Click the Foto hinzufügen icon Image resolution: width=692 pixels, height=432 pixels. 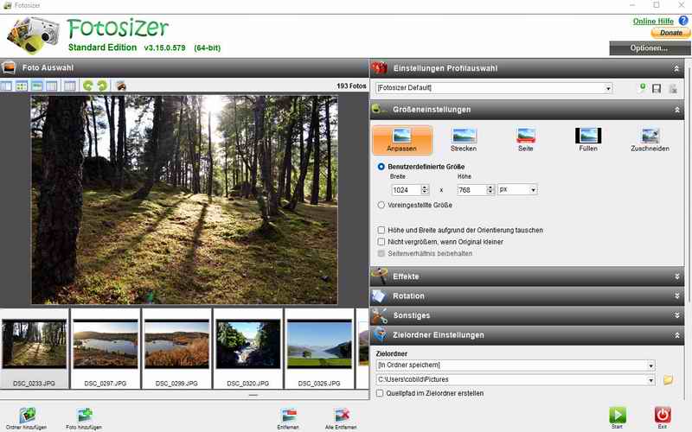tap(84, 415)
